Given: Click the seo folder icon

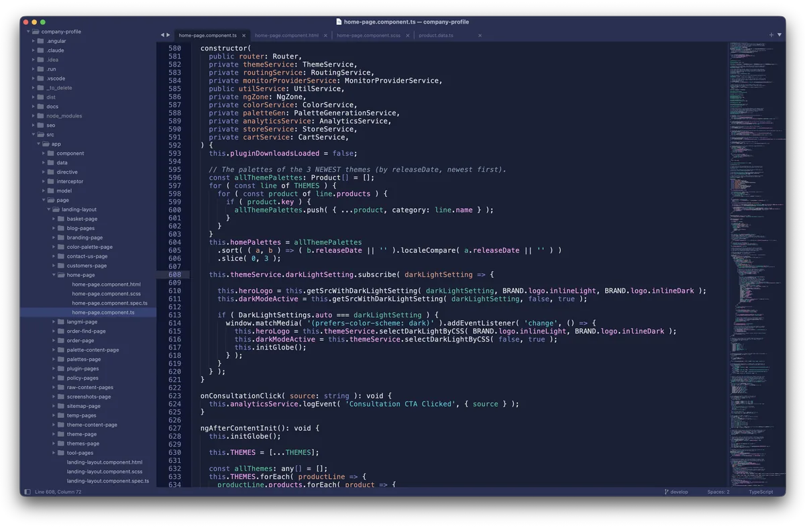Looking at the screenshot, I should click(x=41, y=125).
